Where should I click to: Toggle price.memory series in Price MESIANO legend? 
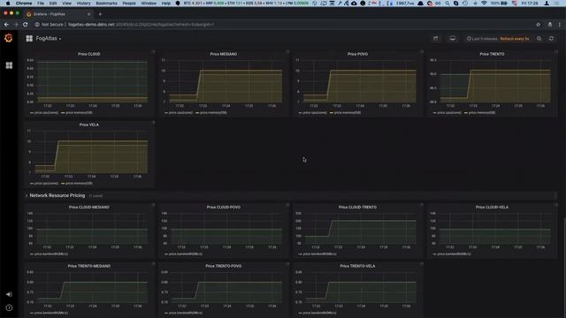pyautogui.click(x=213, y=112)
